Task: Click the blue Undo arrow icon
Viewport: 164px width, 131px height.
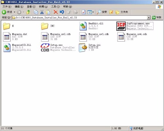Action: pos(62,12)
